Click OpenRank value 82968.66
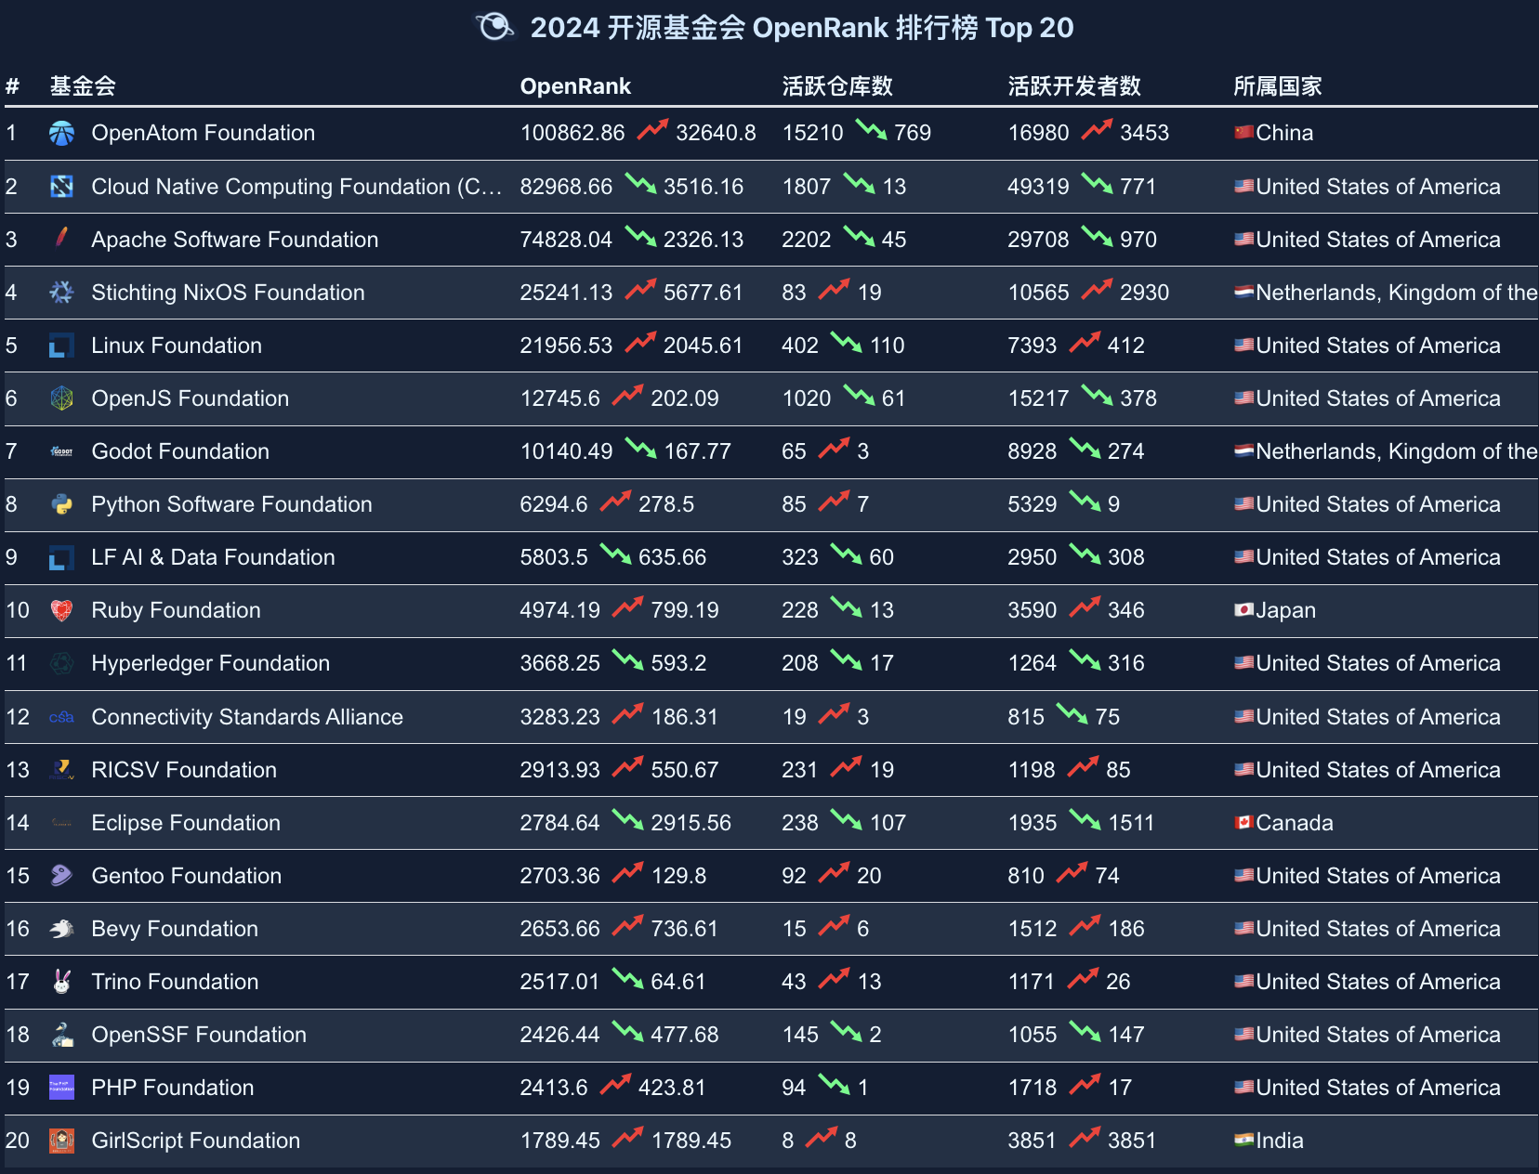 pos(566,187)
